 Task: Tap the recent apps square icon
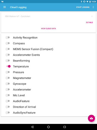coord(65,127)
